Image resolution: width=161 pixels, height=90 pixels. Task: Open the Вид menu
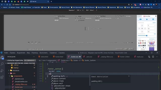(x=28, y=53)
